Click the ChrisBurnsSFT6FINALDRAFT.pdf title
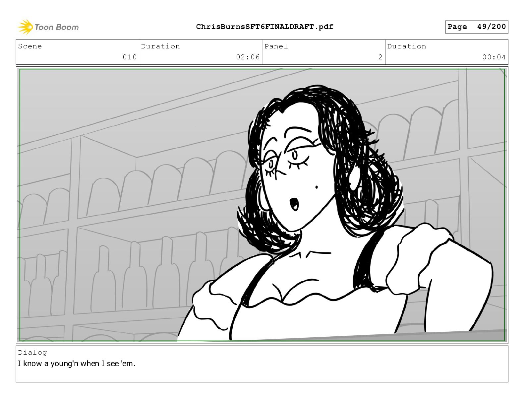 point(264,27)
